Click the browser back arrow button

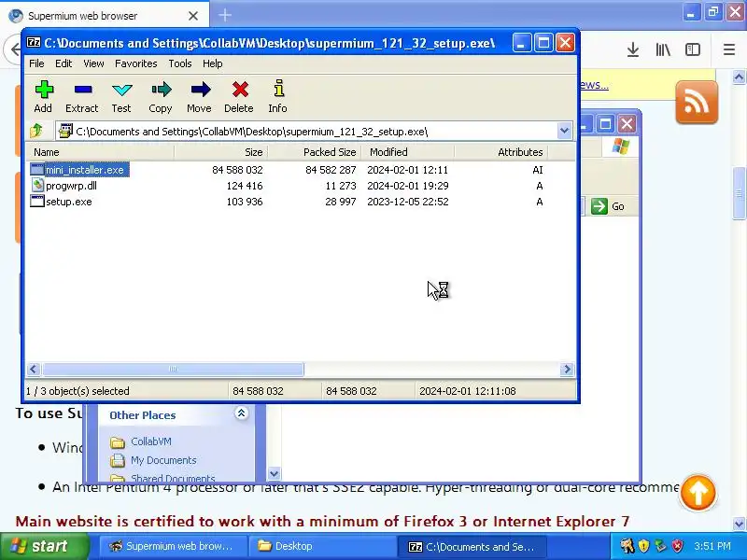coord(15,49)
